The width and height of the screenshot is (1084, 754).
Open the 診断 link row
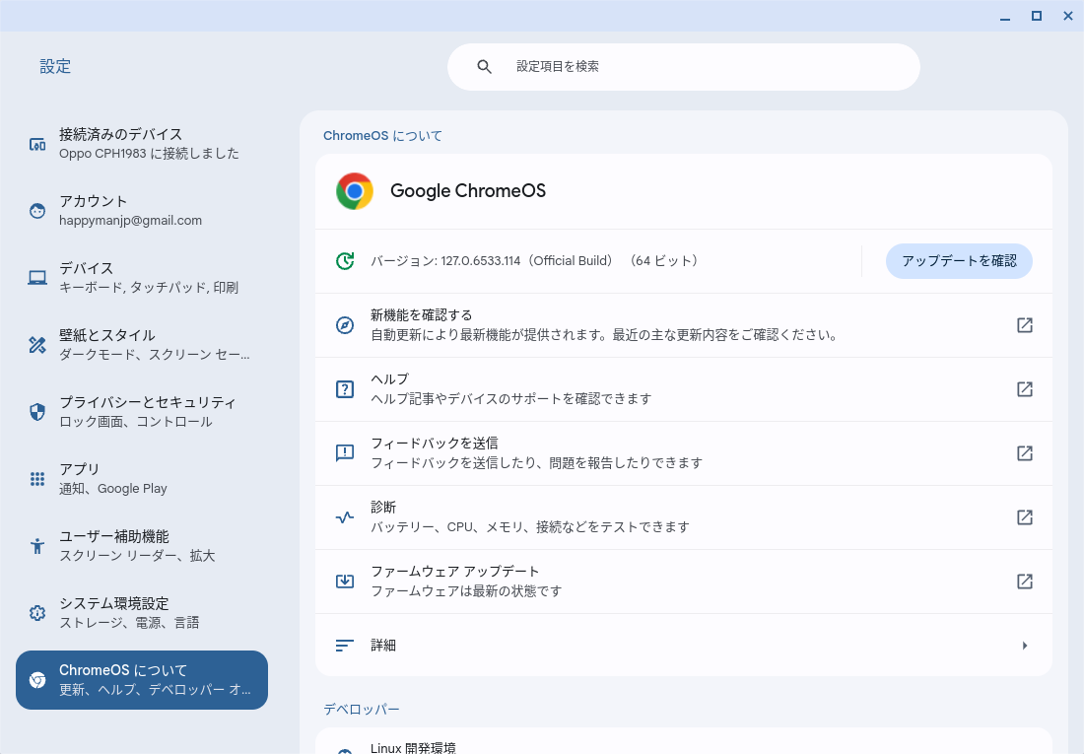point(684,517)
